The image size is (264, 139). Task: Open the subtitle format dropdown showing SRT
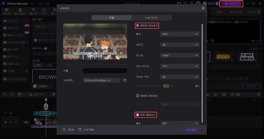point(180,123)
